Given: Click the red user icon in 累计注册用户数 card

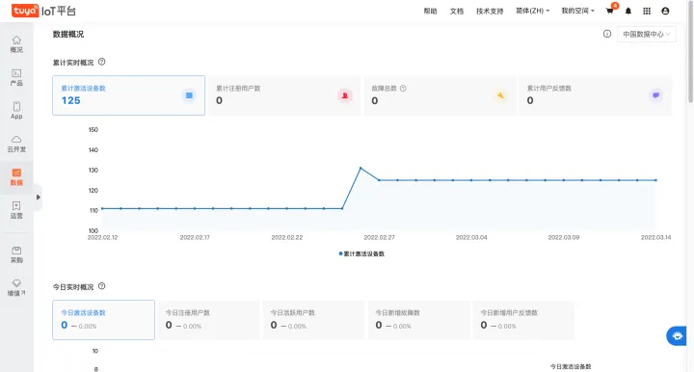Looking at the screenshot, I should pos(345,95).
